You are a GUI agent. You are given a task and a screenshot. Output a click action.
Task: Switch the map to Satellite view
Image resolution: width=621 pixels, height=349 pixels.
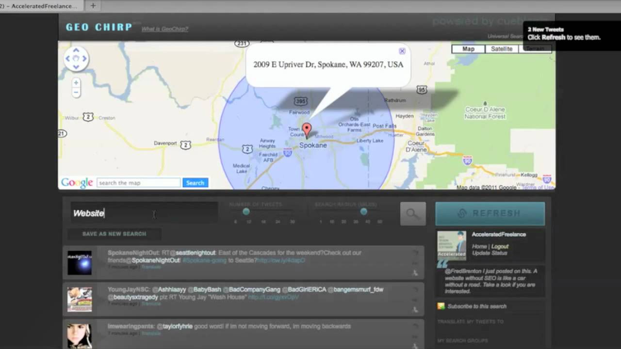pos(502,49)
